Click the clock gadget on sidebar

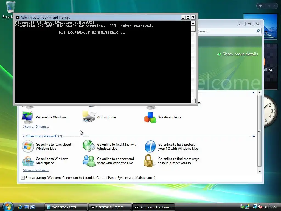pyautogui.click(x=271, y=111)
